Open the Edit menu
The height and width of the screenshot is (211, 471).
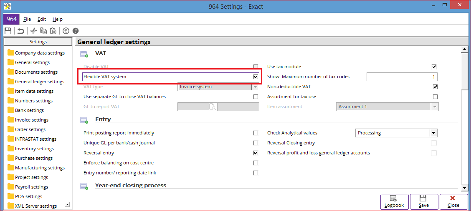42,20
